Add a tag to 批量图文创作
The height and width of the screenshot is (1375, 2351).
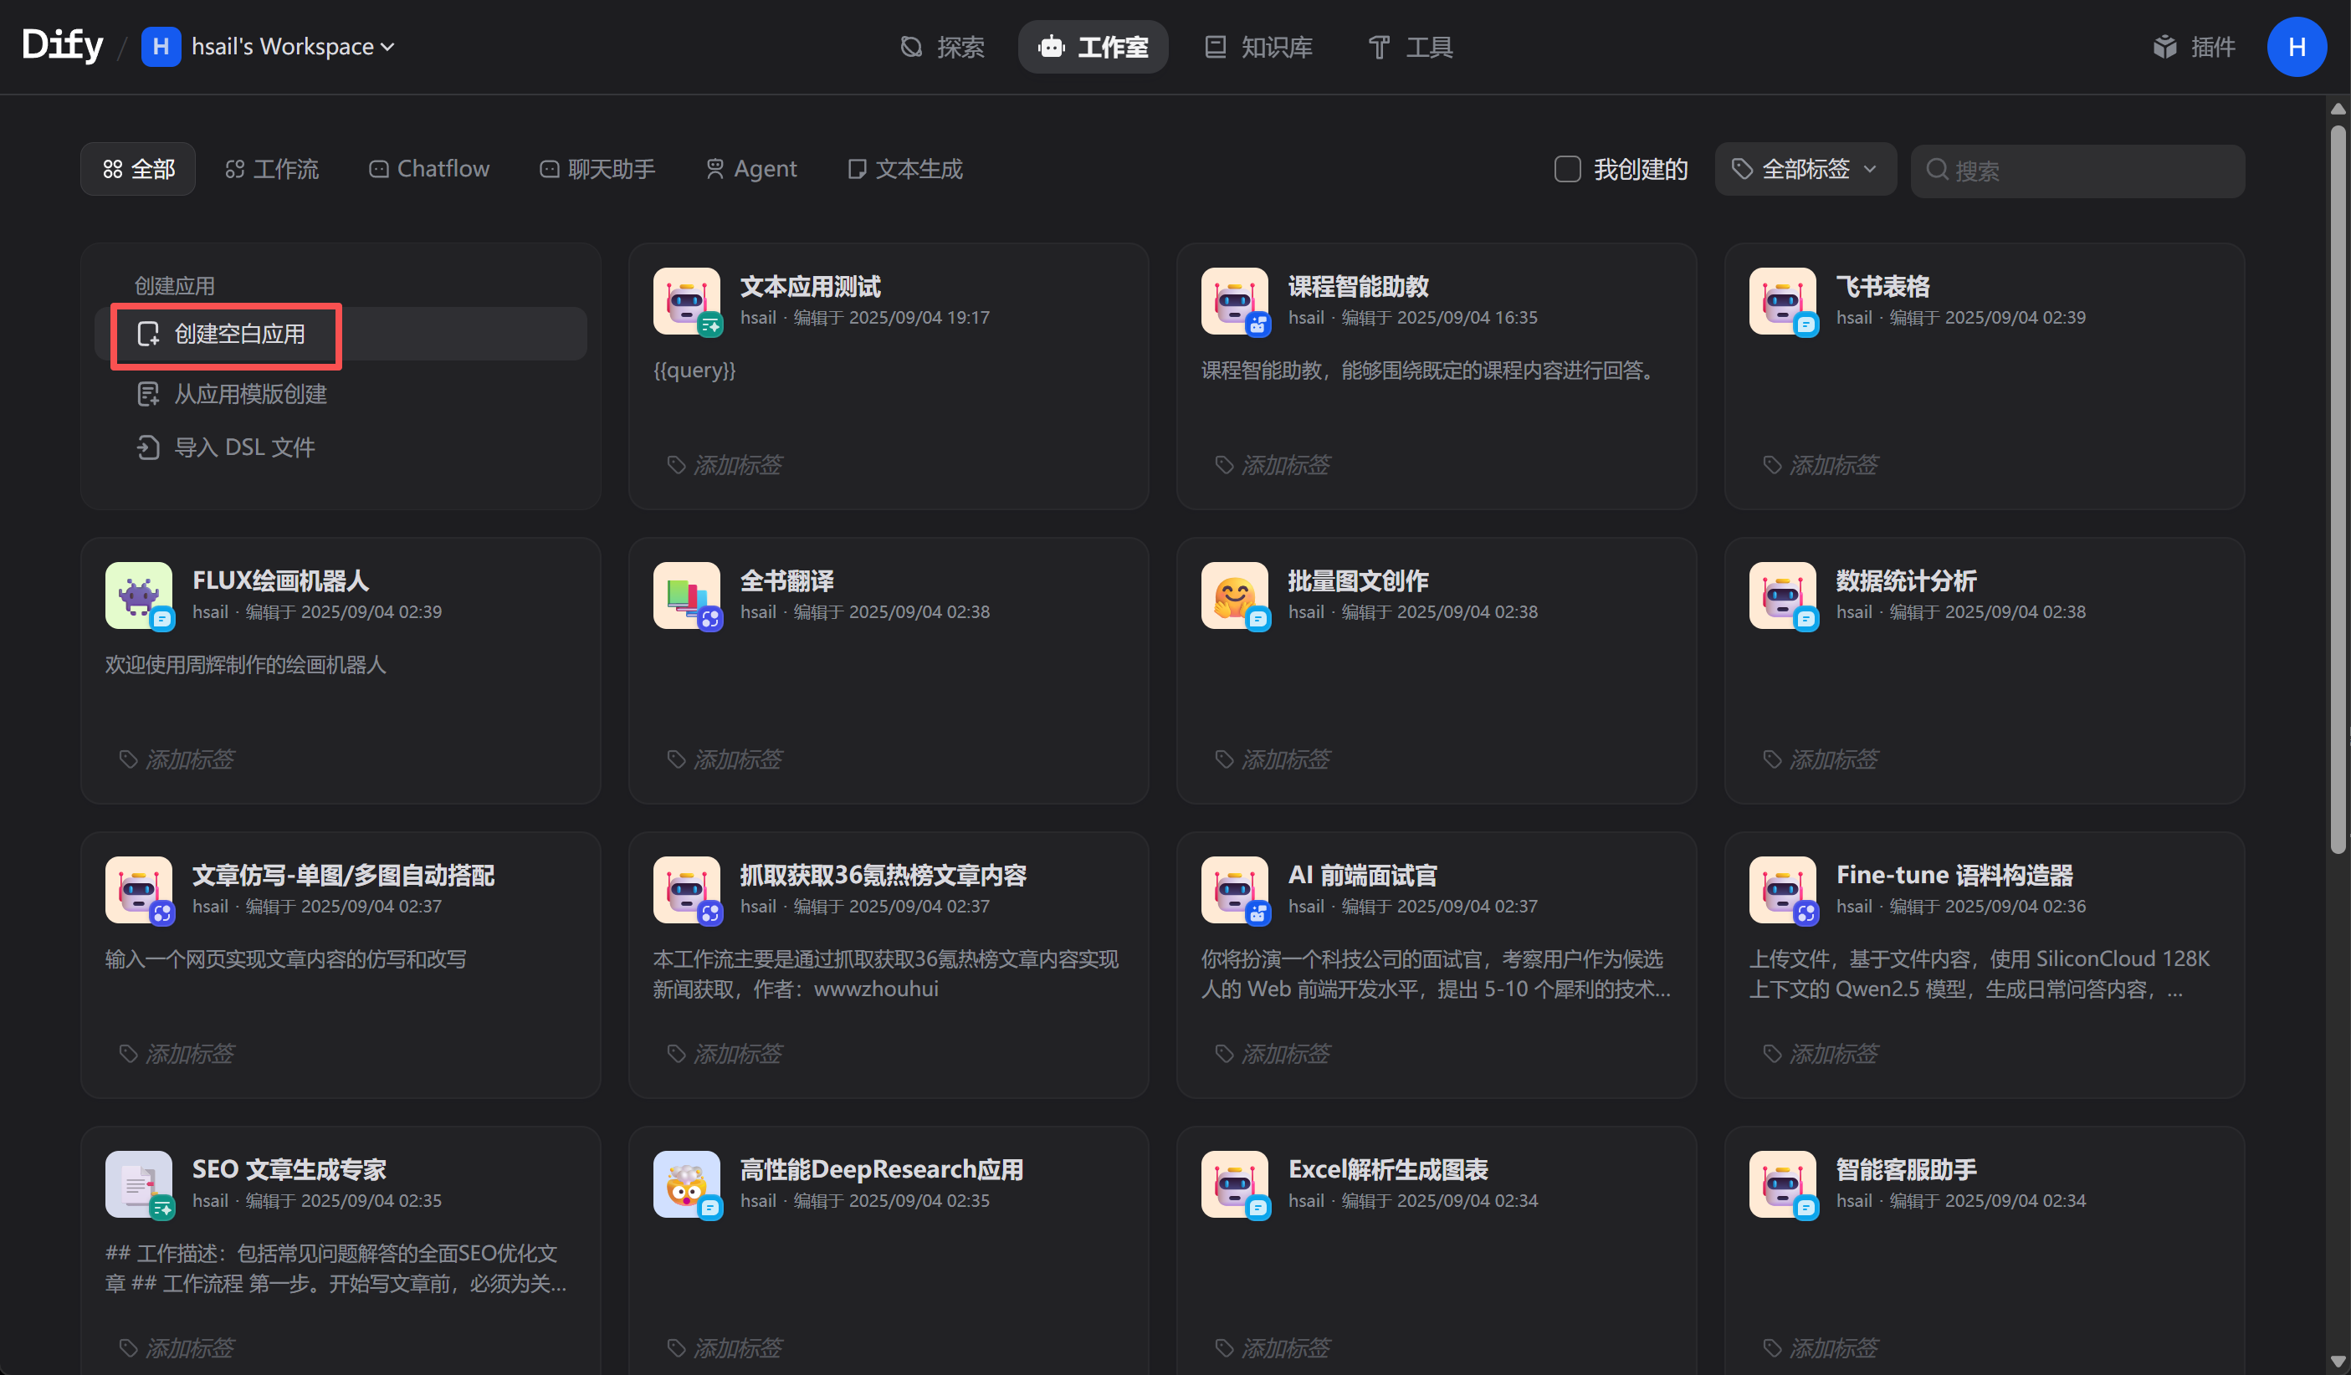coord(1273,759)
